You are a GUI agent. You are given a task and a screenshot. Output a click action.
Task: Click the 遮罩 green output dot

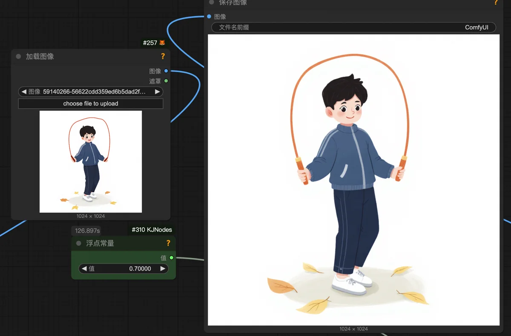166,81
